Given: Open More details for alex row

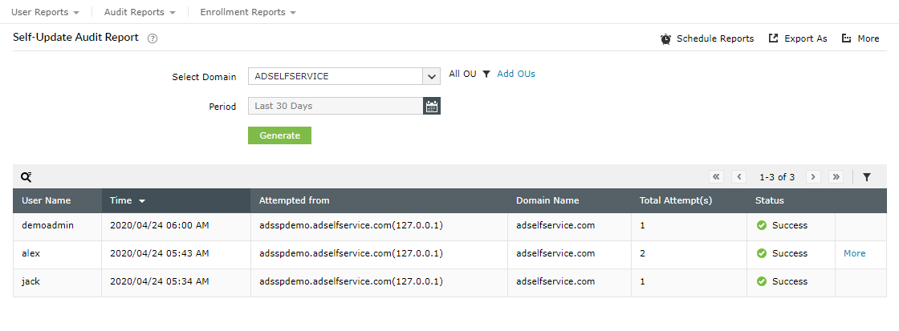Looking at the screenshot, I should [x=854, y=253].
